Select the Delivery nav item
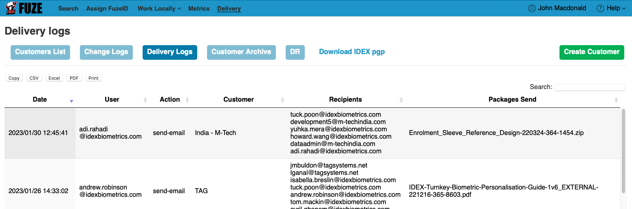This screenshot has height=209, width=632. pos(229,9)
